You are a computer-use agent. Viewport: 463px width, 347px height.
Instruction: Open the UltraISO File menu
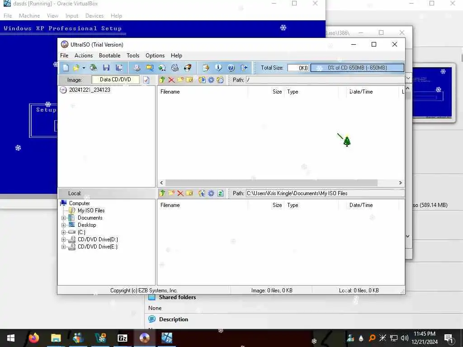pos(64,56)
